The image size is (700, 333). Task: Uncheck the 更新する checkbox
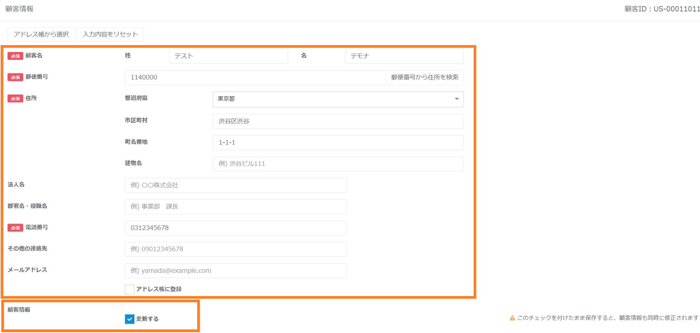click(130, 319)
